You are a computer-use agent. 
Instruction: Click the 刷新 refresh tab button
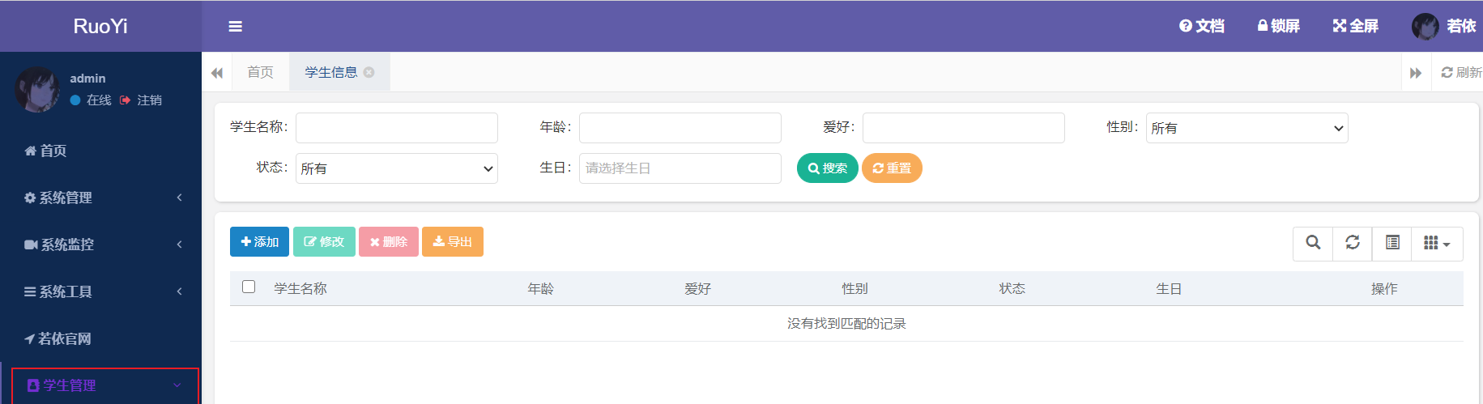pyautogui.click(x=1460, y=72)
